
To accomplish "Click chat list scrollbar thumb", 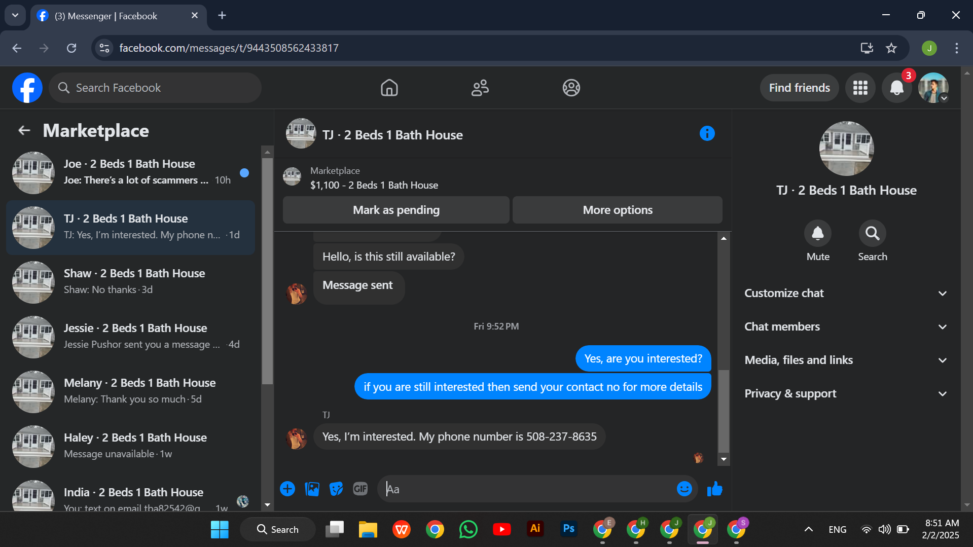I will 267,271.
